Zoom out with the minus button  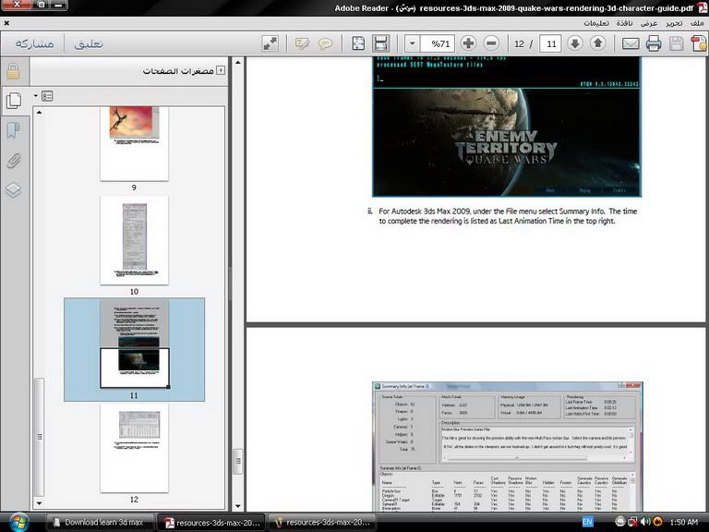pyautogui.click(x=491, y=43)
